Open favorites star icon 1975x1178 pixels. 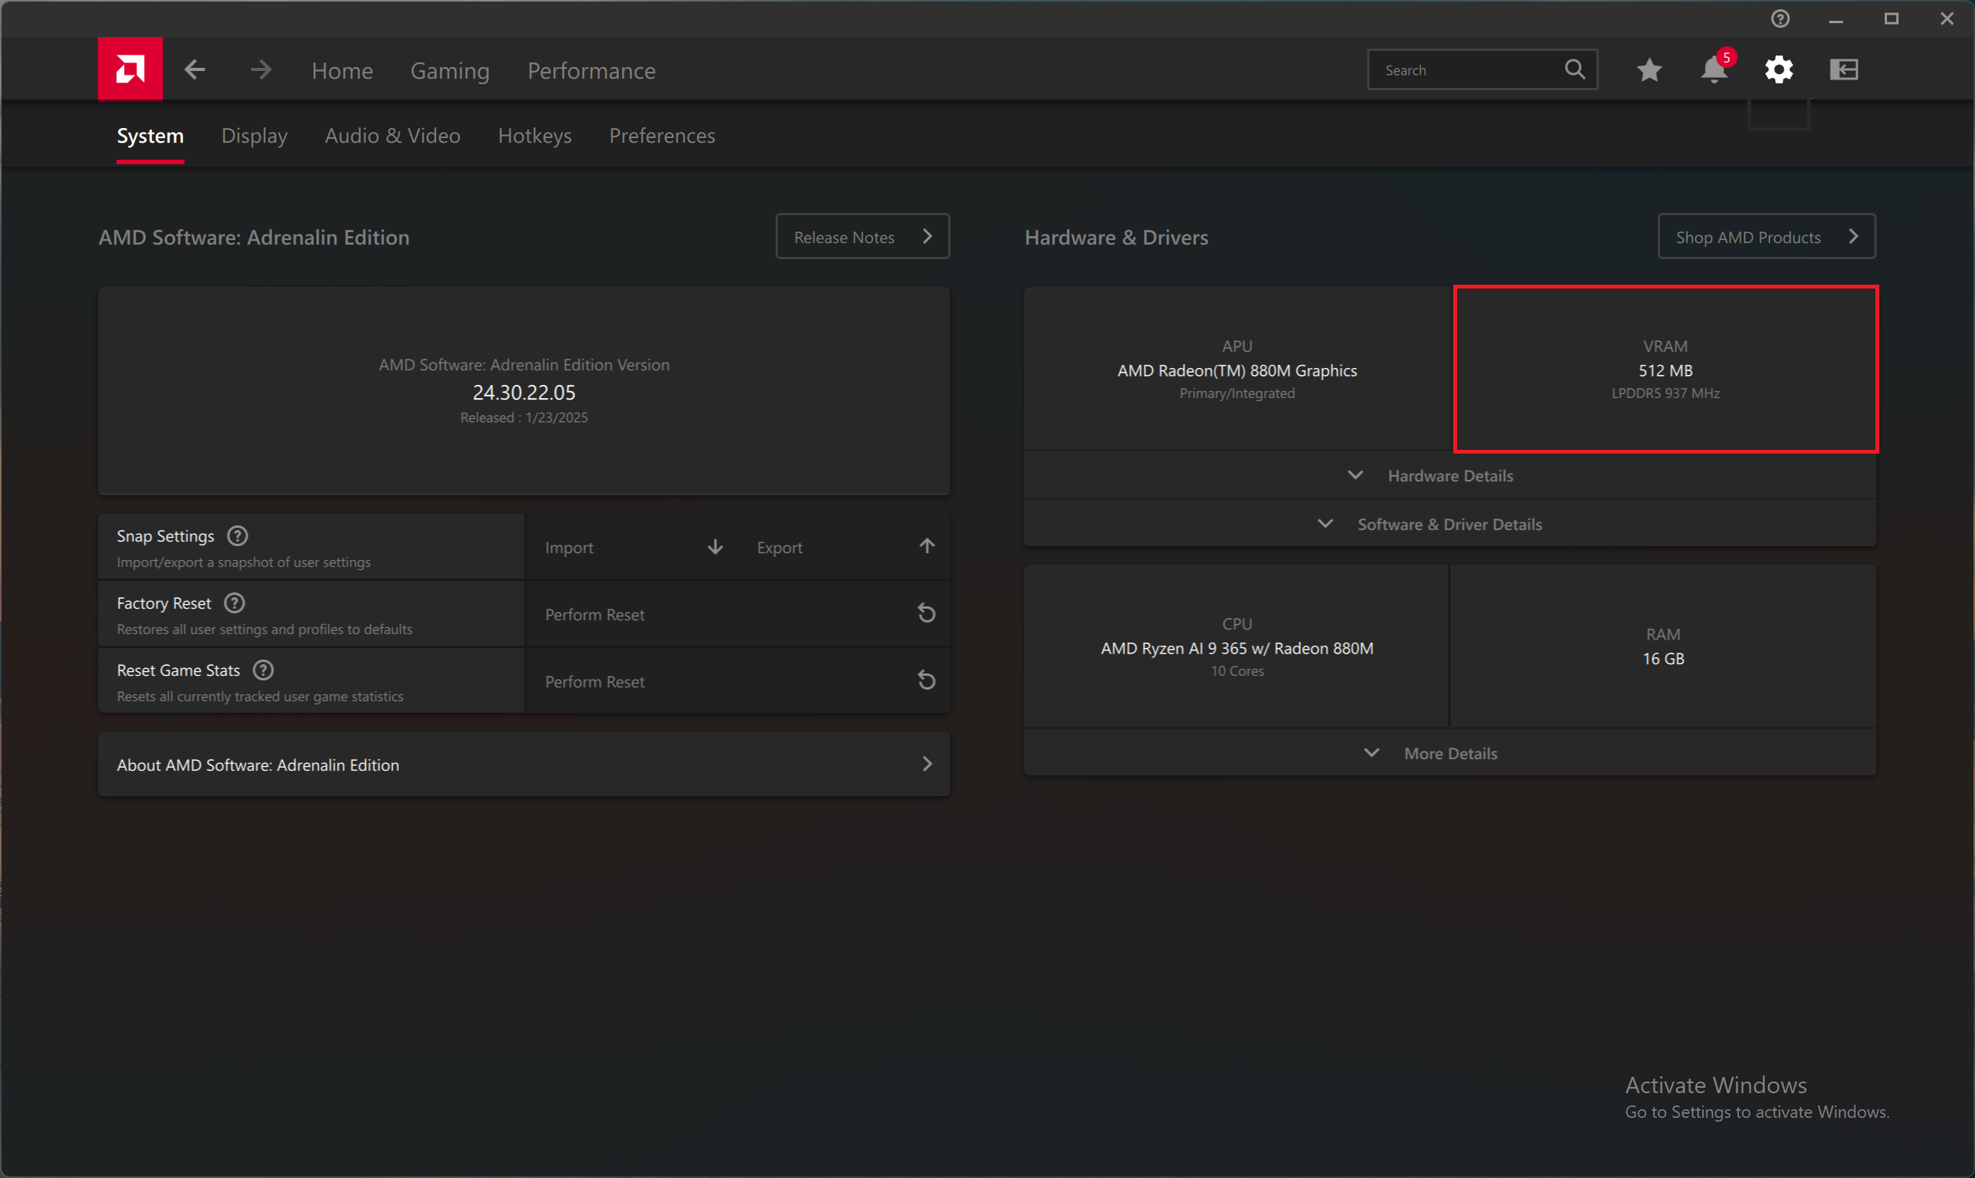coord(1649,70)
